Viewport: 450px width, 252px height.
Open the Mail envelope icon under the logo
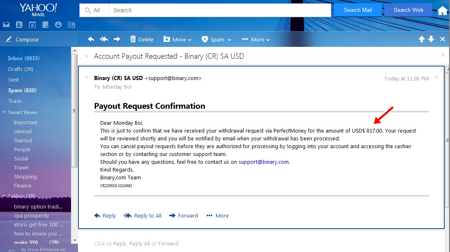pyautogui.click(x=6, y=25)
